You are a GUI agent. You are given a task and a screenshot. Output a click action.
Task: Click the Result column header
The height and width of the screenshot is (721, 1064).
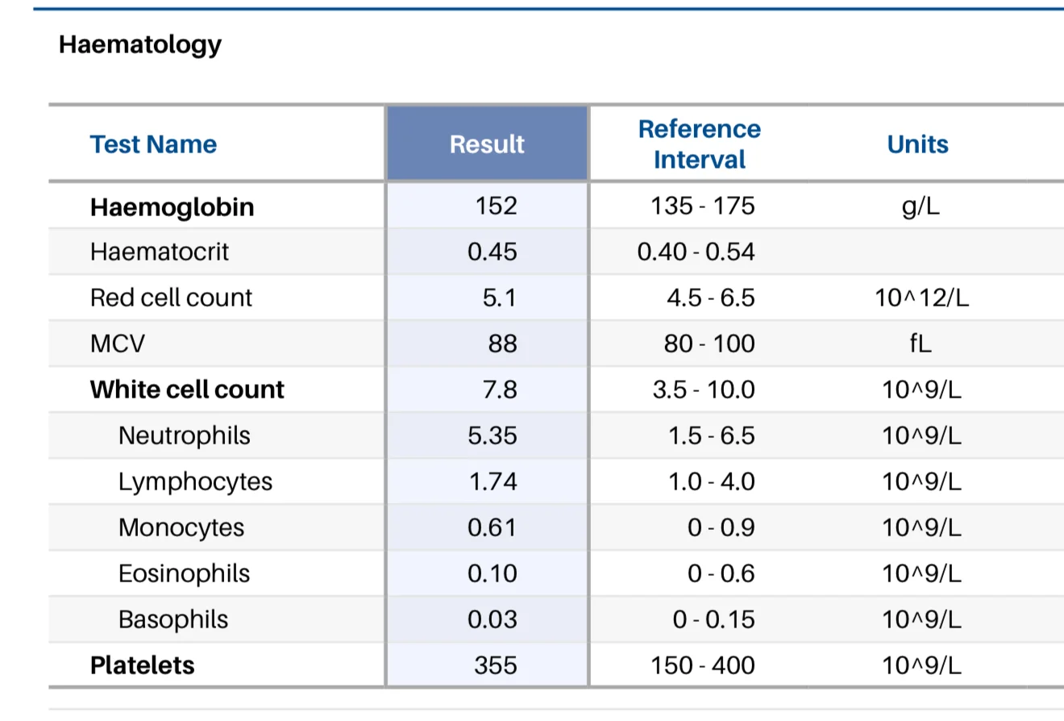(x=487, y=144)
